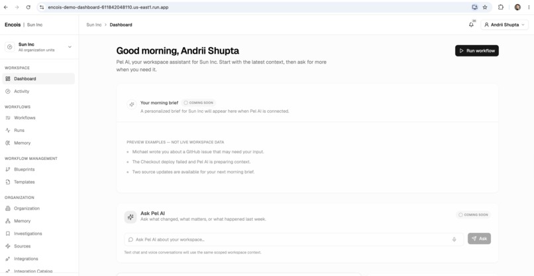Screen dimensions: 534x276
Task: Click the Dashboard breadcrumb text
Action: click(x=121, y=25)
